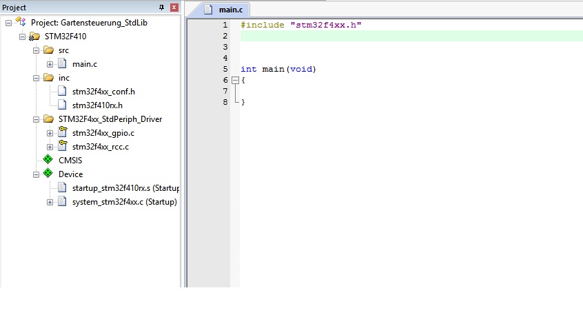The image size is (583, 317).
Task: Click the highlighted empty line 2
Action: point(411,36)
